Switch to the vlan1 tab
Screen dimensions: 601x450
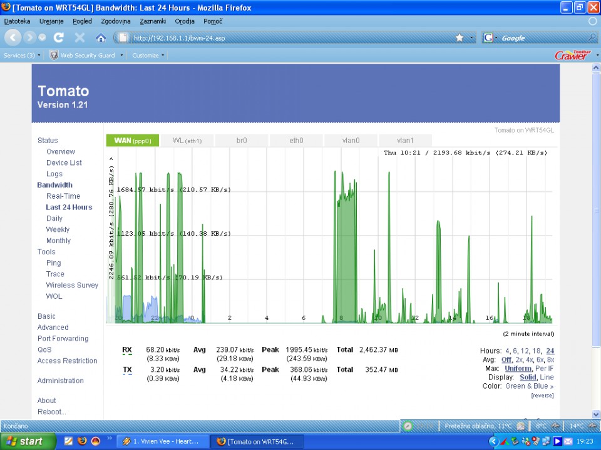405,141
